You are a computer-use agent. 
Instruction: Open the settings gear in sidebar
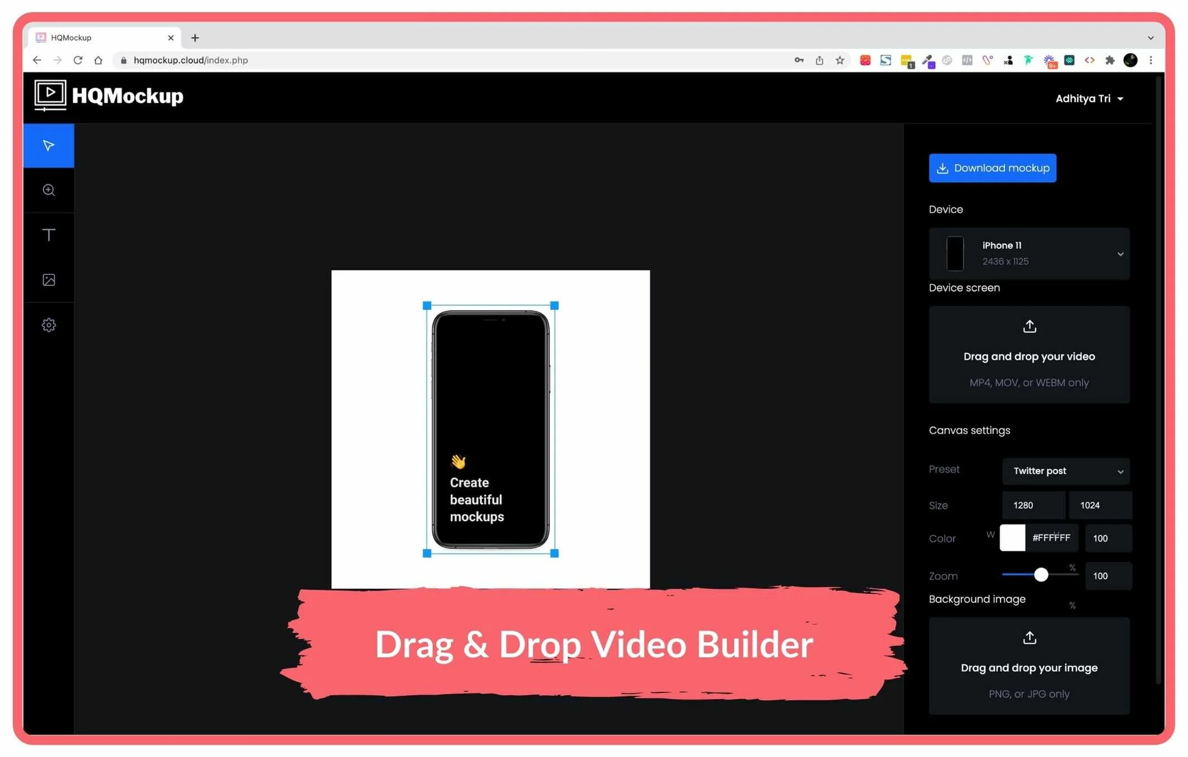coord(49,325)
